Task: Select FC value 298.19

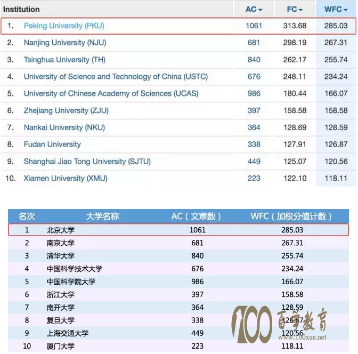Action: [295, 43]
